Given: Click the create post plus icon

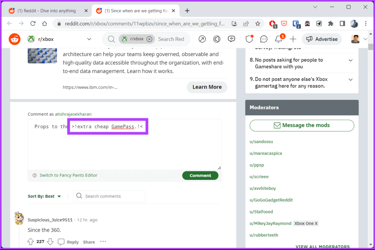Looking at the screenshot, I should (293, 39).
